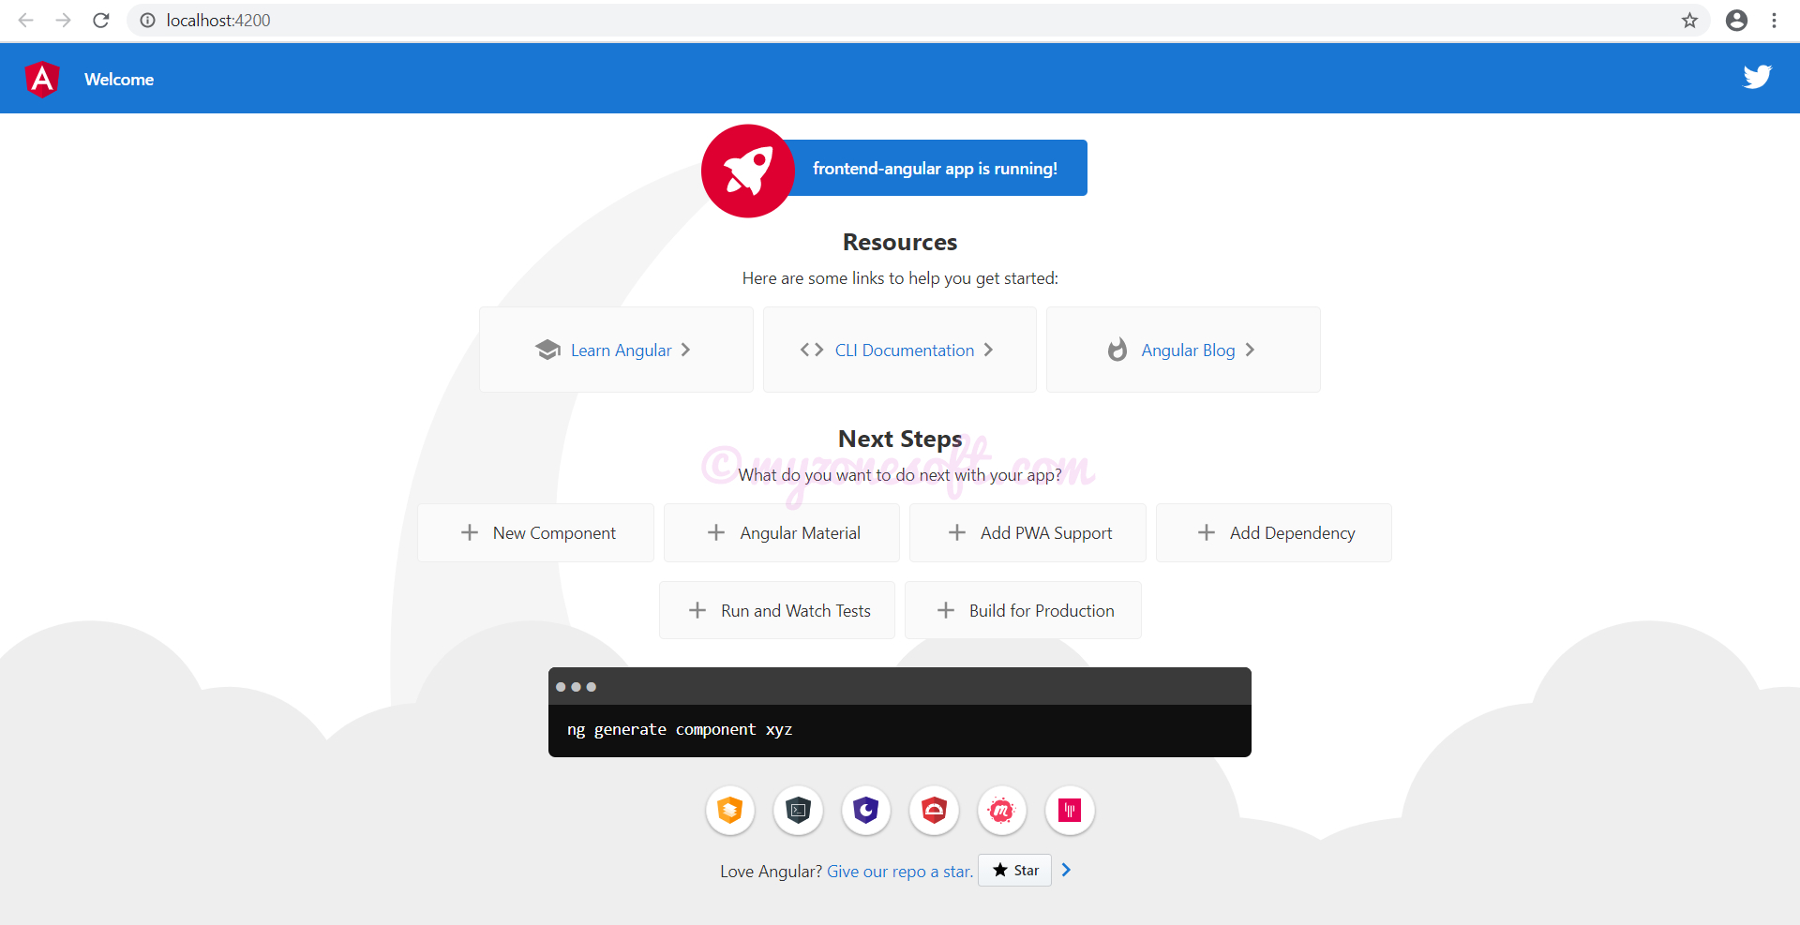
Task: Open the dark terminal CLI icon
Action: [798, 810]
